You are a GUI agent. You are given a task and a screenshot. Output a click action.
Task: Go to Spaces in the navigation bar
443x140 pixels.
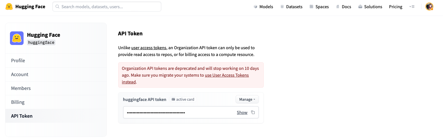319,7
